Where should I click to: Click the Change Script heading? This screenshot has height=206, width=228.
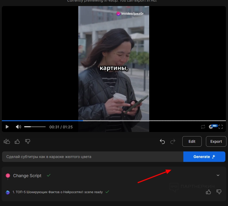coord(27,176)
